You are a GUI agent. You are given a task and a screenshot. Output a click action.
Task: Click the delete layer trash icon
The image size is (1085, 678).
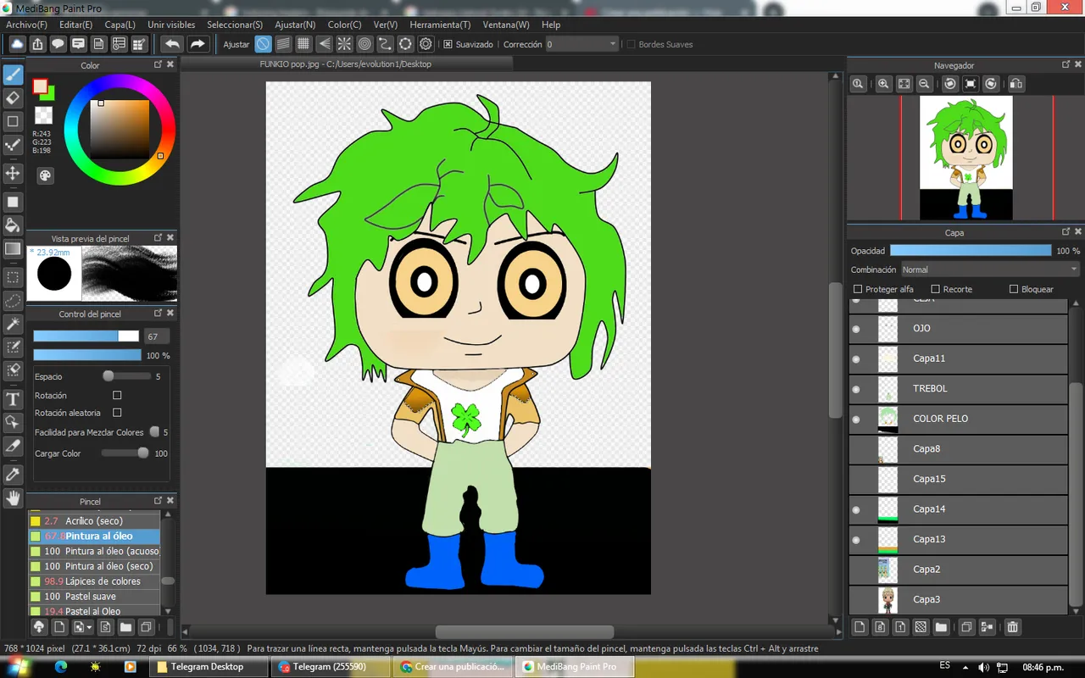[1012, 627]
